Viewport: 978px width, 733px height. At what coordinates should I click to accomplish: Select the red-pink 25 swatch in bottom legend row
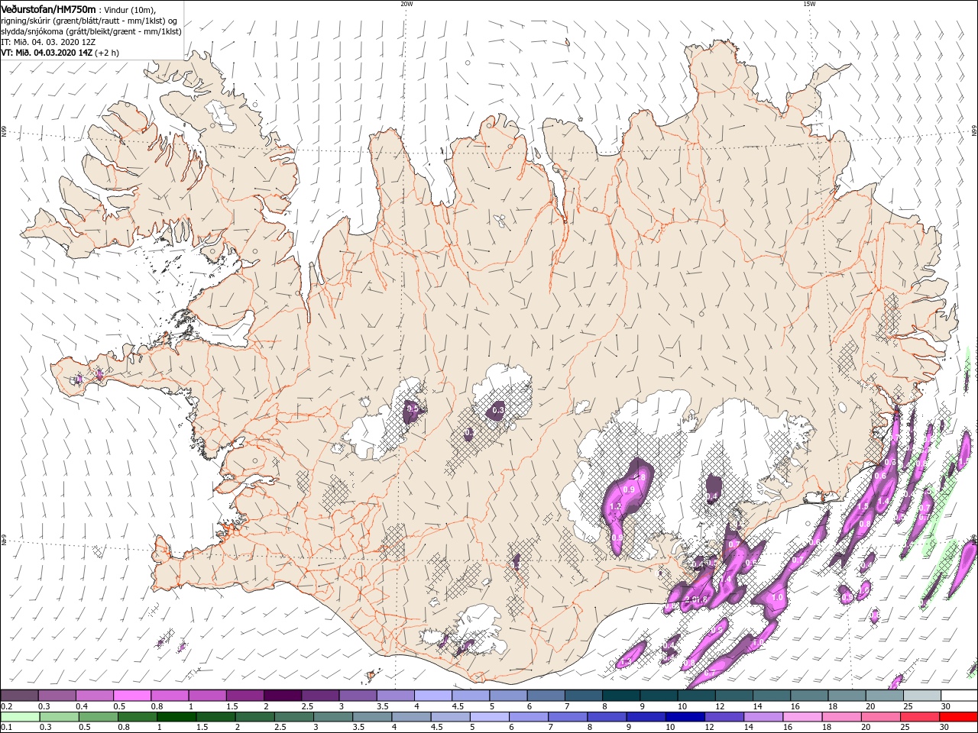[919, 717]
